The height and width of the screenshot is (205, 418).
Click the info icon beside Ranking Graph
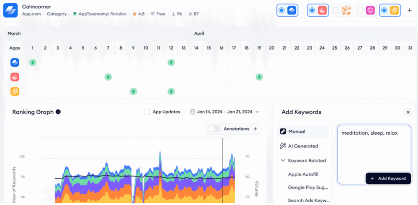58,112
